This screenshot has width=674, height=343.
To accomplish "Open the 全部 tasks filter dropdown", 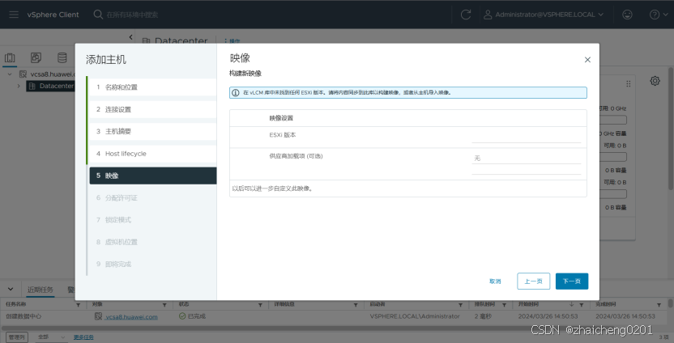I will [x=51, y=337].
